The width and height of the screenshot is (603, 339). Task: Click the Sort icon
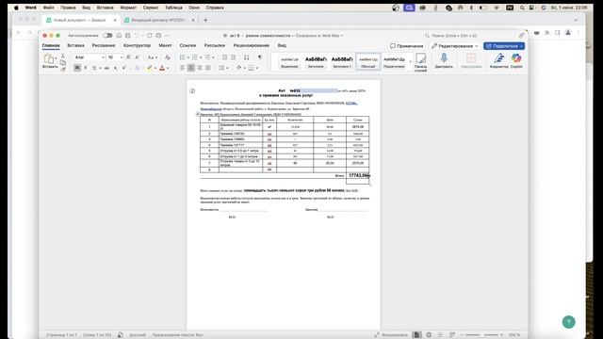click(247, 57)
